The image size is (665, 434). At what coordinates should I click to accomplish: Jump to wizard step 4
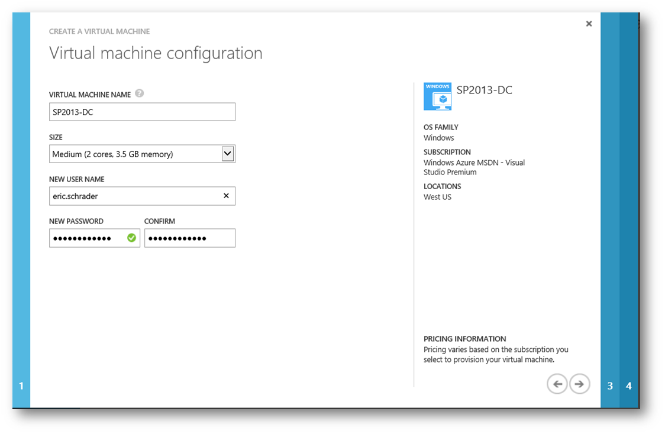tap(628, 386)
